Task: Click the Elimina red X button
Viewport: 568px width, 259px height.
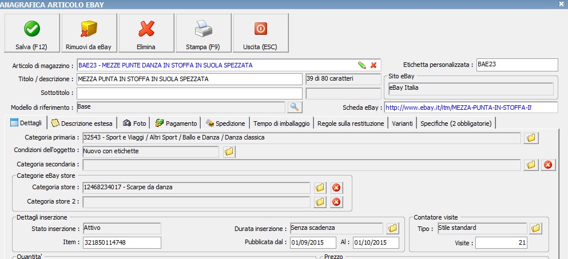Action: (x=146, y=33)
